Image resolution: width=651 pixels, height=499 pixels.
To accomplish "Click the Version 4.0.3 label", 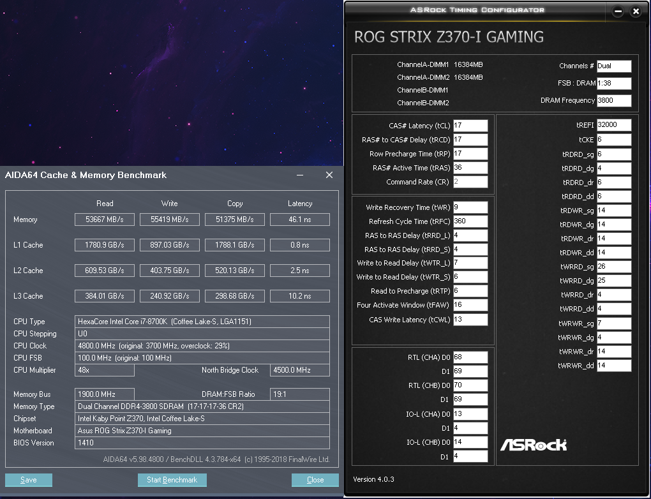I will tap(373, 479).
